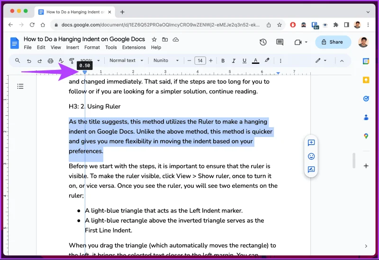Screen dimensions: 379x260
Task: Add a comment to selection
Action: (x=311, y=143)
